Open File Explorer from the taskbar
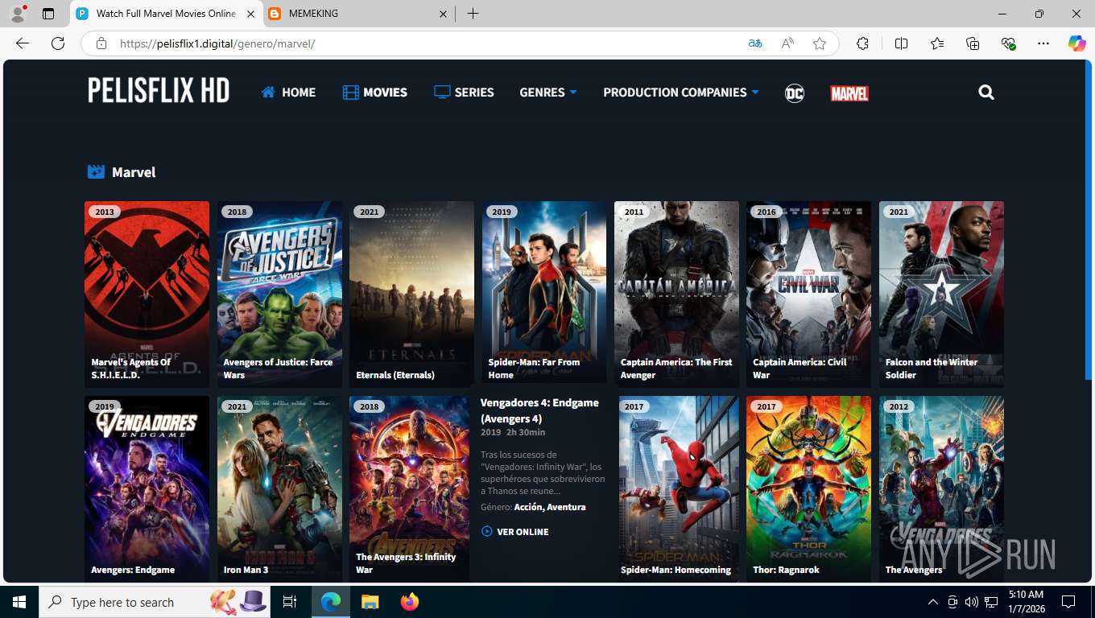The height and width of the screenshot is (618, 1095). coord(370,602)
